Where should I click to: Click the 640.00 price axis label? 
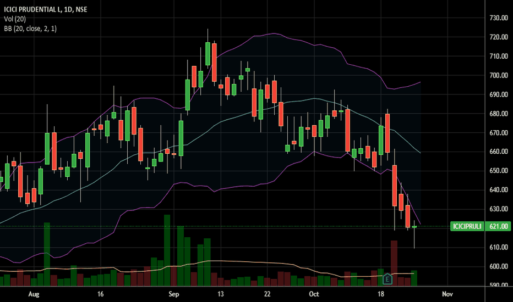498,189
